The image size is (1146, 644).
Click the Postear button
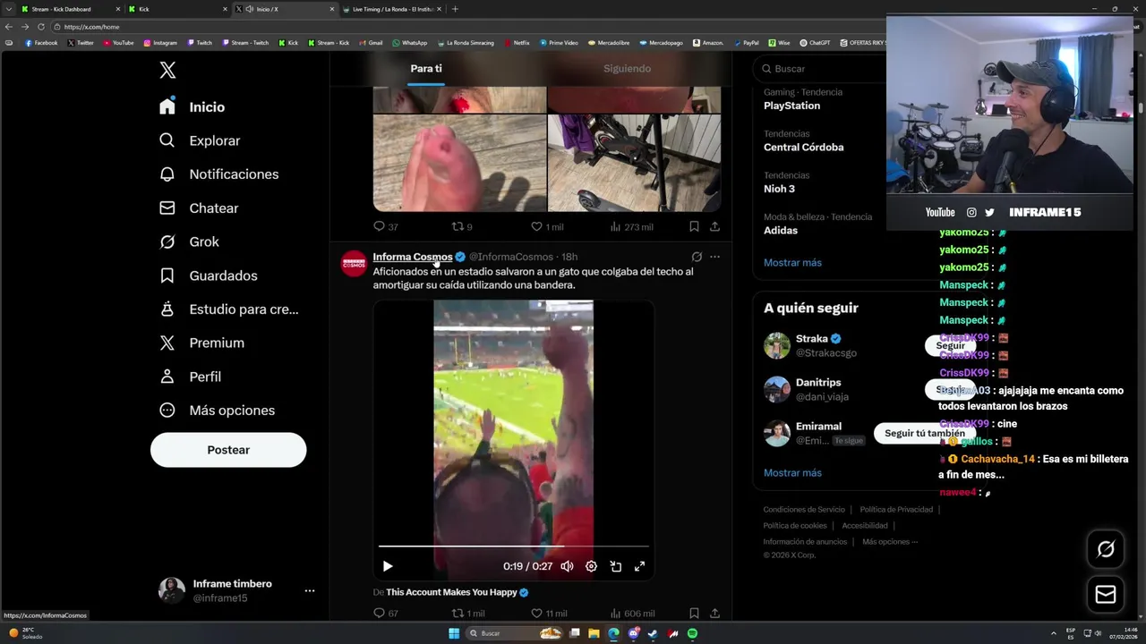pyautogui.click(x=228, y=450)
